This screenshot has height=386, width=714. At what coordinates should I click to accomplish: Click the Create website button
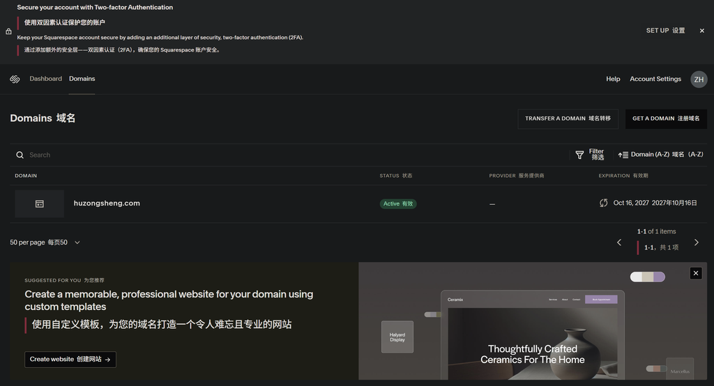[70, 360]
